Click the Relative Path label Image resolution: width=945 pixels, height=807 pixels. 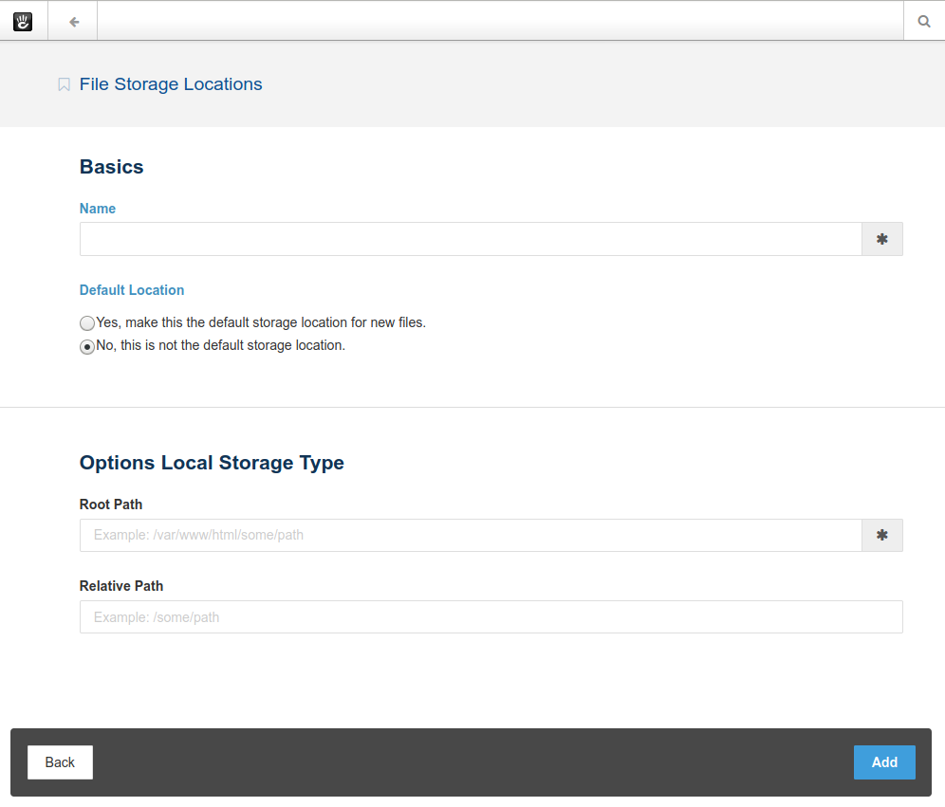(121, 586)
